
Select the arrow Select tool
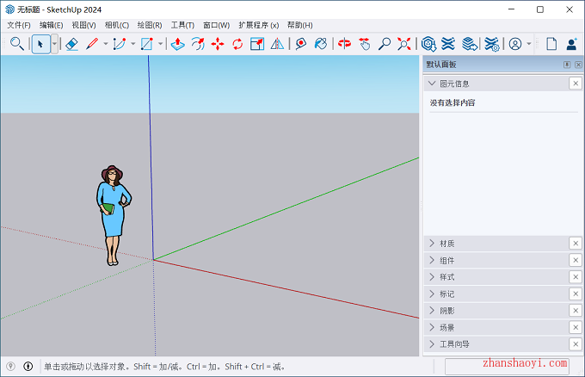pos(40,44)
